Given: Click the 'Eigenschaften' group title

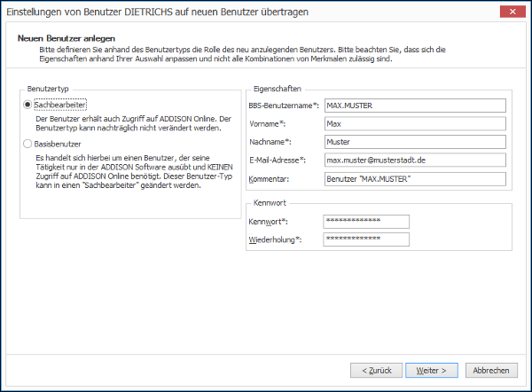Looking at the screenshot, I should (x=278, y=89).
